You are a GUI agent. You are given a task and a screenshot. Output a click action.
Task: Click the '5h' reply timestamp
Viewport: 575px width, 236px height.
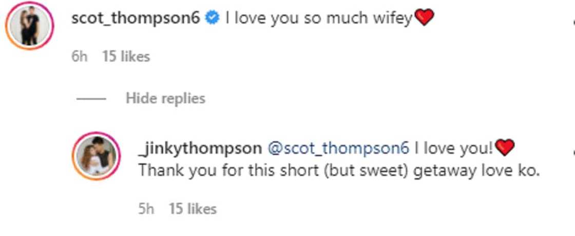click(146, 209)
